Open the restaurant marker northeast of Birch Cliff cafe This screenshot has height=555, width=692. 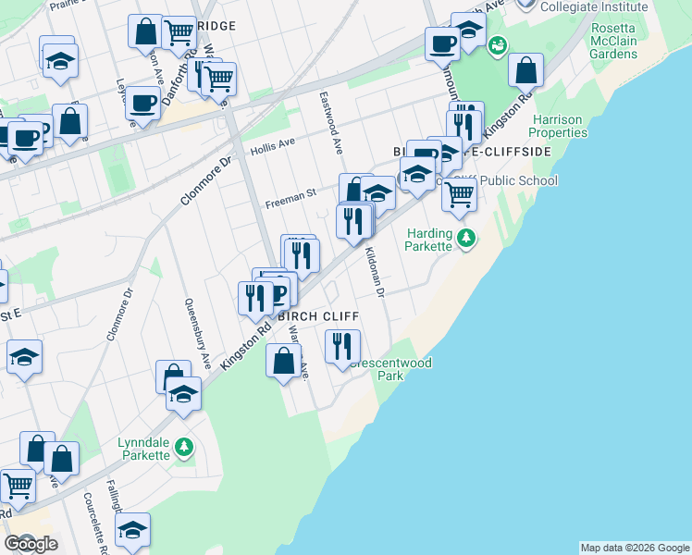click(x=302, y=257)
